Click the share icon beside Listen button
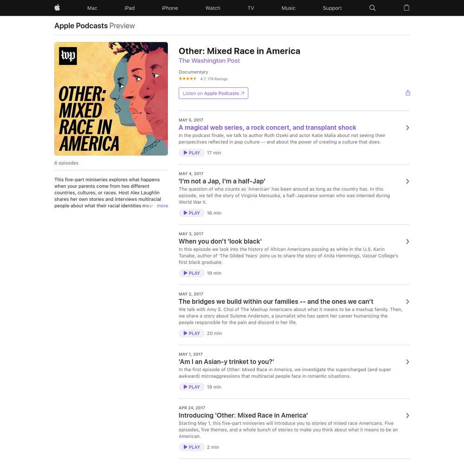Screen dimensions: 464x464 [x=408, y=93]
